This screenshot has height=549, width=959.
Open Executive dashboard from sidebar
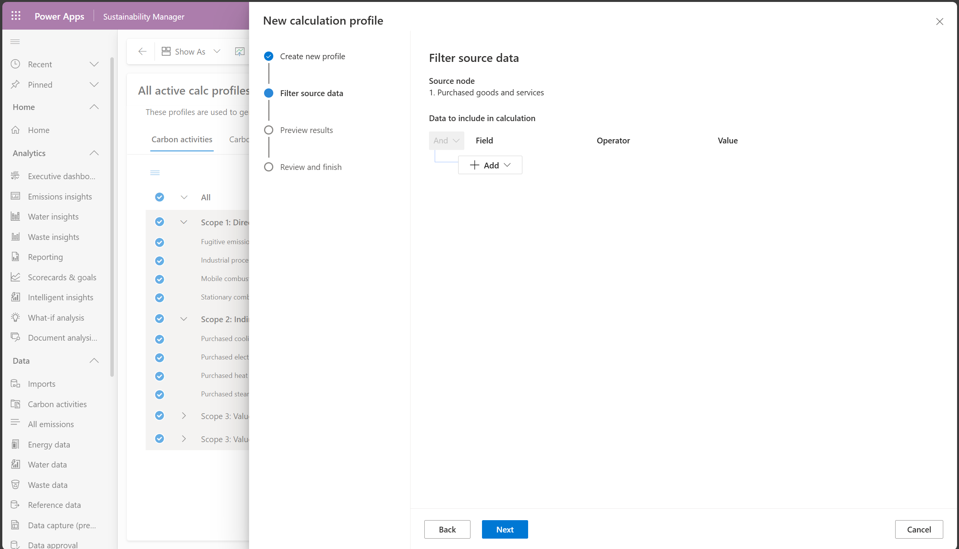click(61, 176)
